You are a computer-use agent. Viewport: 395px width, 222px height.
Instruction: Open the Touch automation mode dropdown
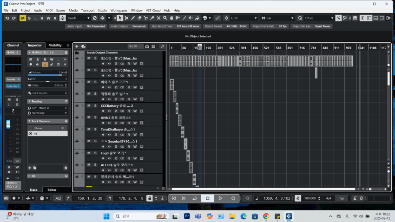(77, 18)
